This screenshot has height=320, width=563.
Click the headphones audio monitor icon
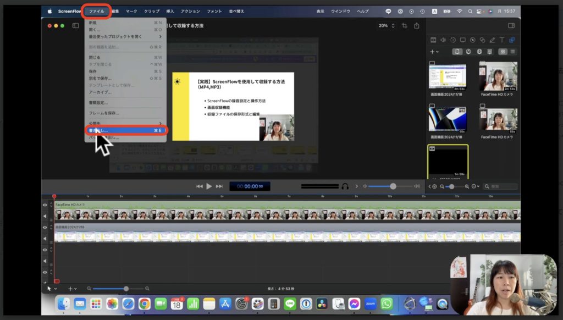(345, 186)
